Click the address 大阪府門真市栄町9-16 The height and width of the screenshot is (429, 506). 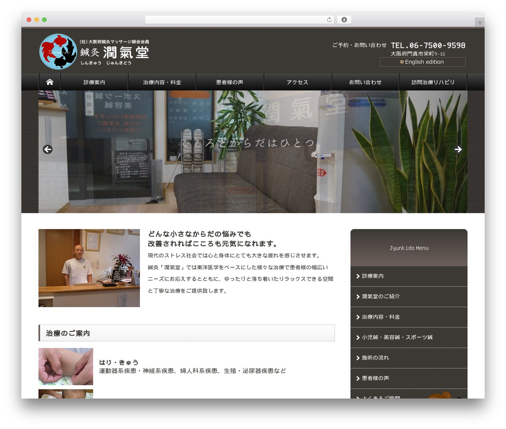(x=418, y=54)
